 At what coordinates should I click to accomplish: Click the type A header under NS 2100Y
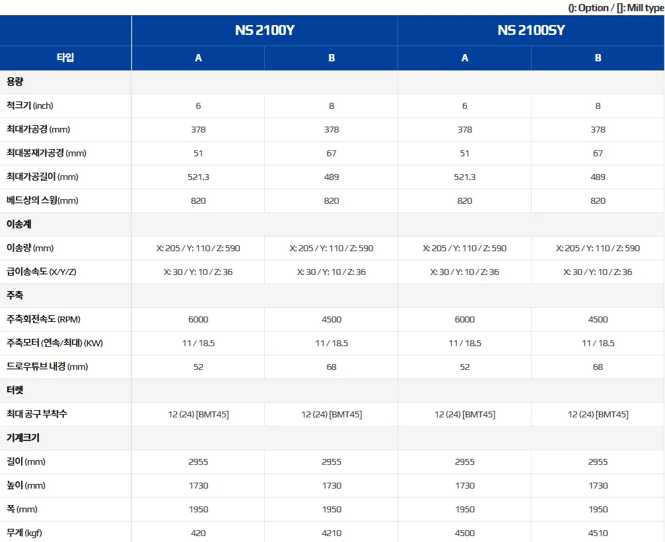point(198,58)
